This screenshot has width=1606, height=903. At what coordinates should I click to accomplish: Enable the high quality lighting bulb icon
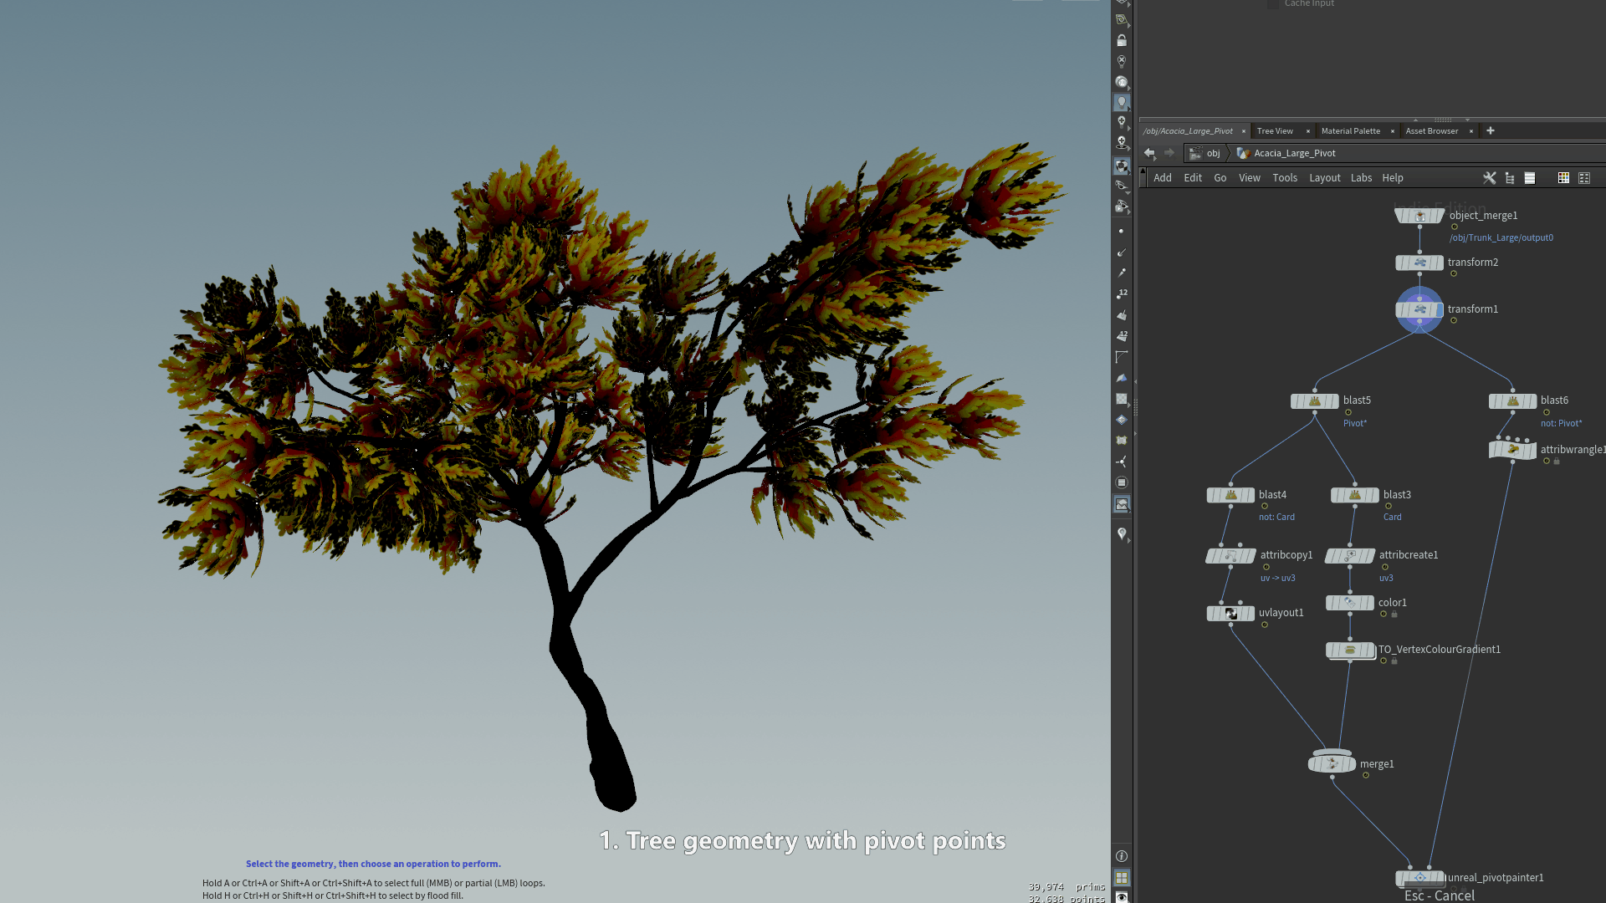point(1122,102)
